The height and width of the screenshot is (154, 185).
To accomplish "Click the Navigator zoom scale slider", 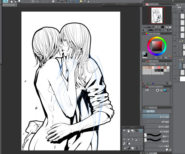I will (148, 27).
